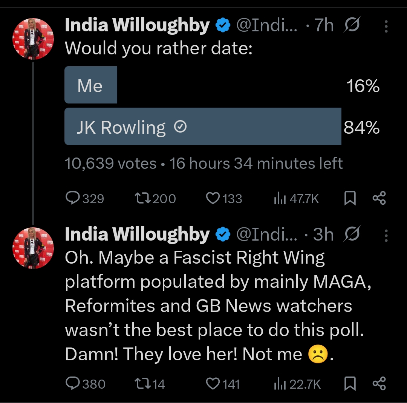
Task: Open more options for the poll tweet
Action: [x=386, y=26]
